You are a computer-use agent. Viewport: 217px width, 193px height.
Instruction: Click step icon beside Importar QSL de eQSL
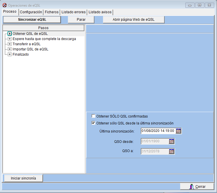pyautogui.click(x=9, y=49)
